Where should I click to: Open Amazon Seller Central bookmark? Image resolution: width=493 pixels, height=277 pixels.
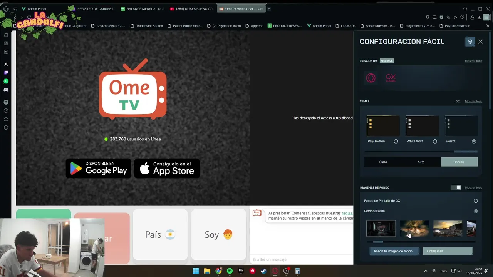(x=108, y=26)
